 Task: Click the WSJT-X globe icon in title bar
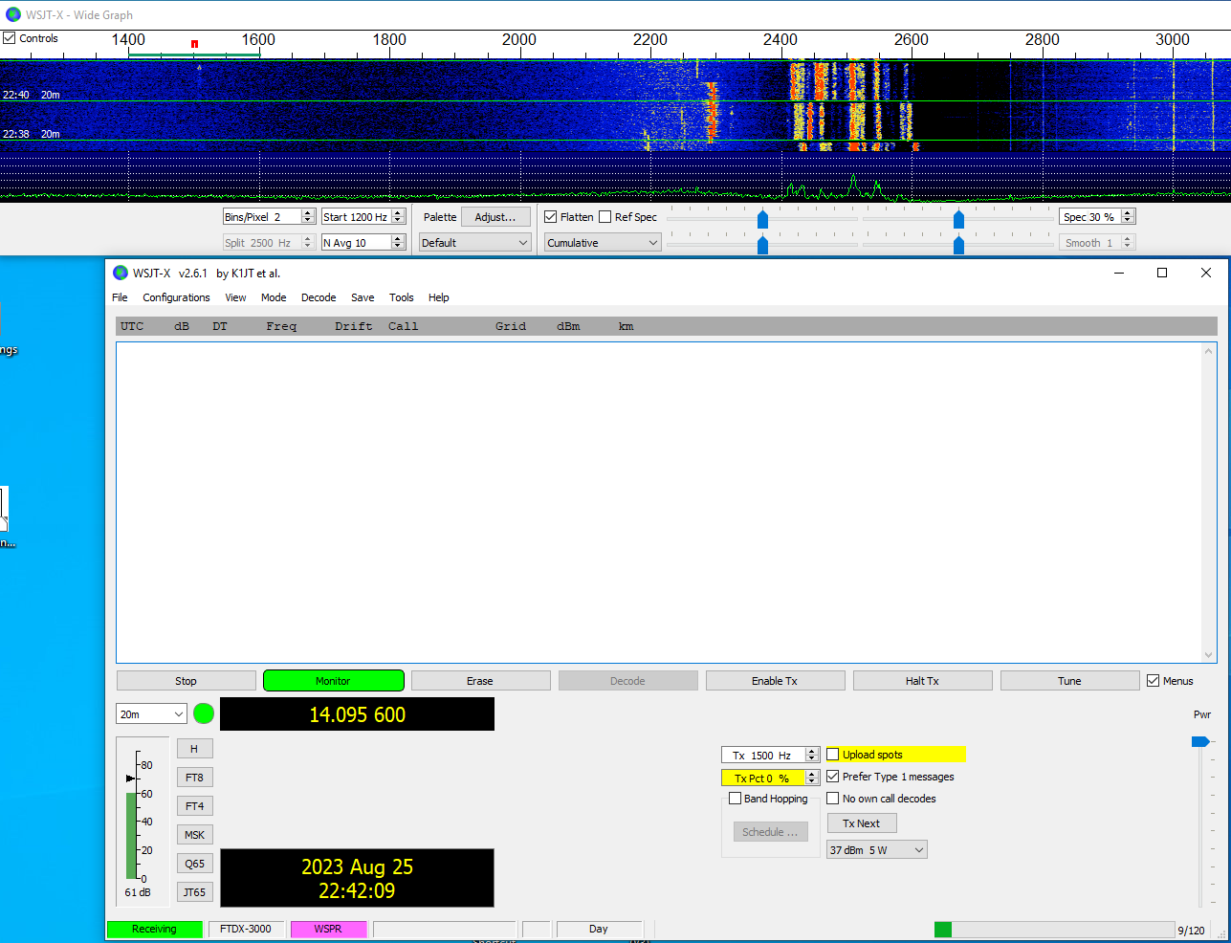(x=121, y=273)
